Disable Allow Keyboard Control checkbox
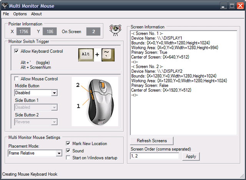Viewport: 246px width, 180px height. pos(16,51)
